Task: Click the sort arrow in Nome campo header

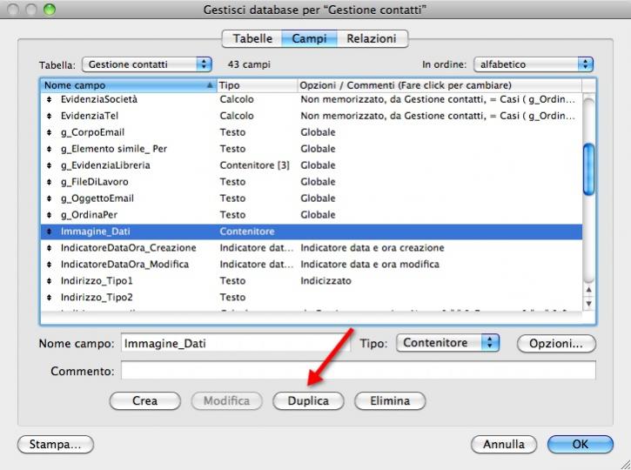Action: [210, 85]
